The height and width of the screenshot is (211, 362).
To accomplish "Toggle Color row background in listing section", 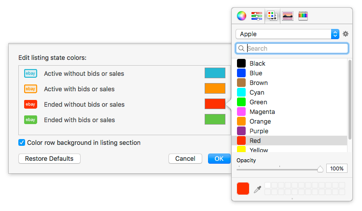I will click(22, 142).
